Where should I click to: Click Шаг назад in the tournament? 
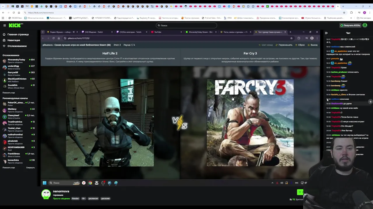pyautogui.click(x=266, y=45)
